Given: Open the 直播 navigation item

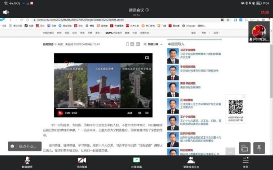Looking at the screenshot, I should (x=127, y=32).
